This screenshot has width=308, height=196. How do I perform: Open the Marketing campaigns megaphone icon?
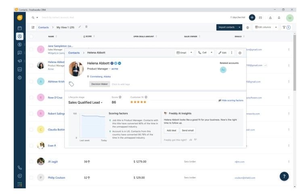coord(19,61)
